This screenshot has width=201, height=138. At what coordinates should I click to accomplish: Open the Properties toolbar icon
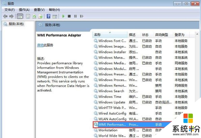28,16
